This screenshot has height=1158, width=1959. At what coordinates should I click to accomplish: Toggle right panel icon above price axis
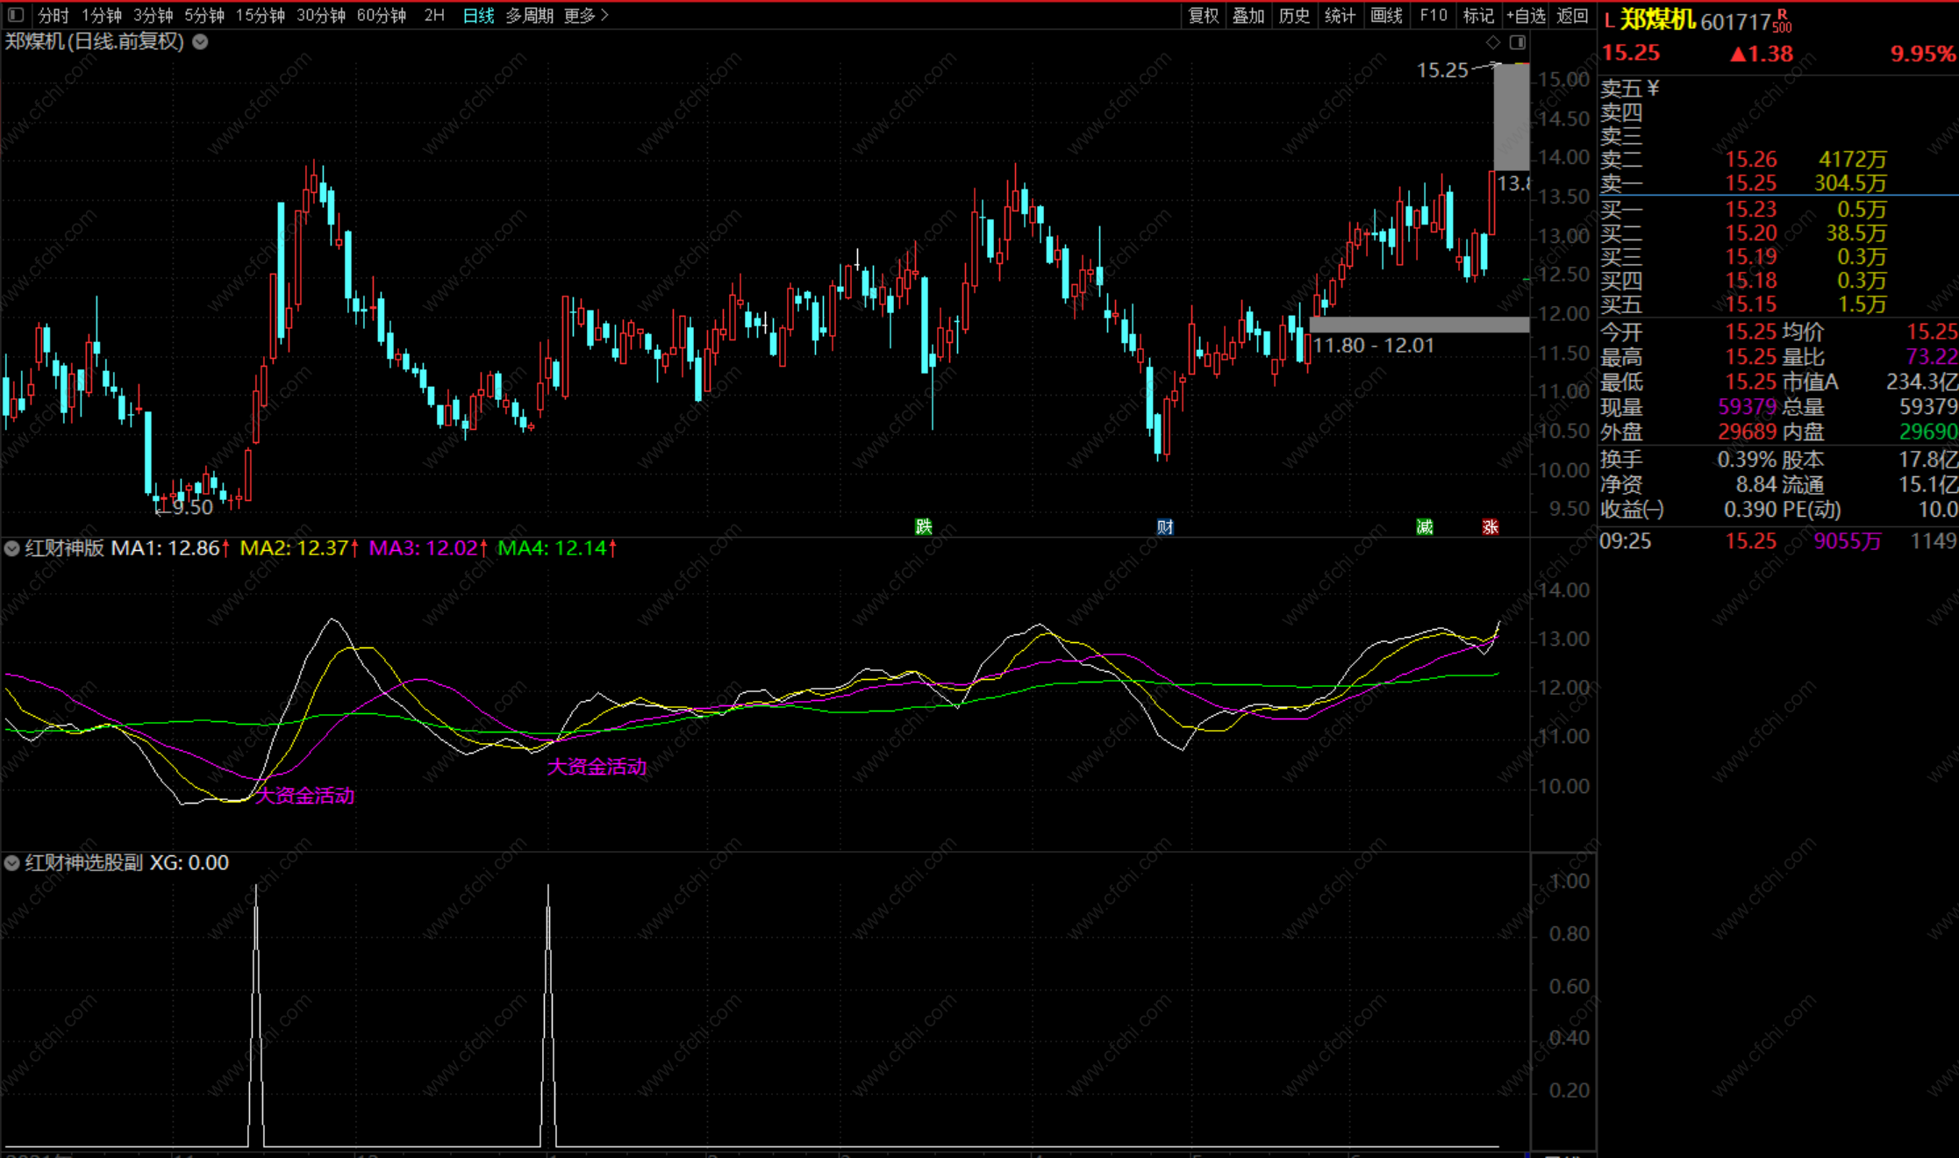1518,42
